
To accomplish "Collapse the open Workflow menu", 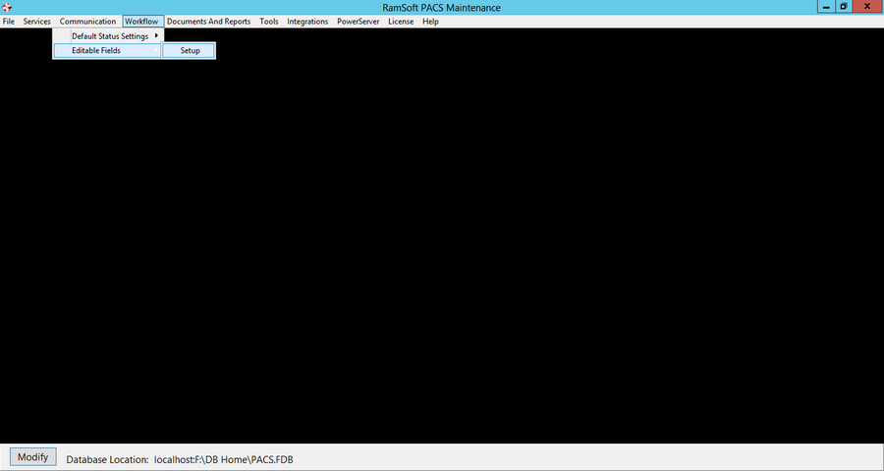I will click(x=141, y=22).
